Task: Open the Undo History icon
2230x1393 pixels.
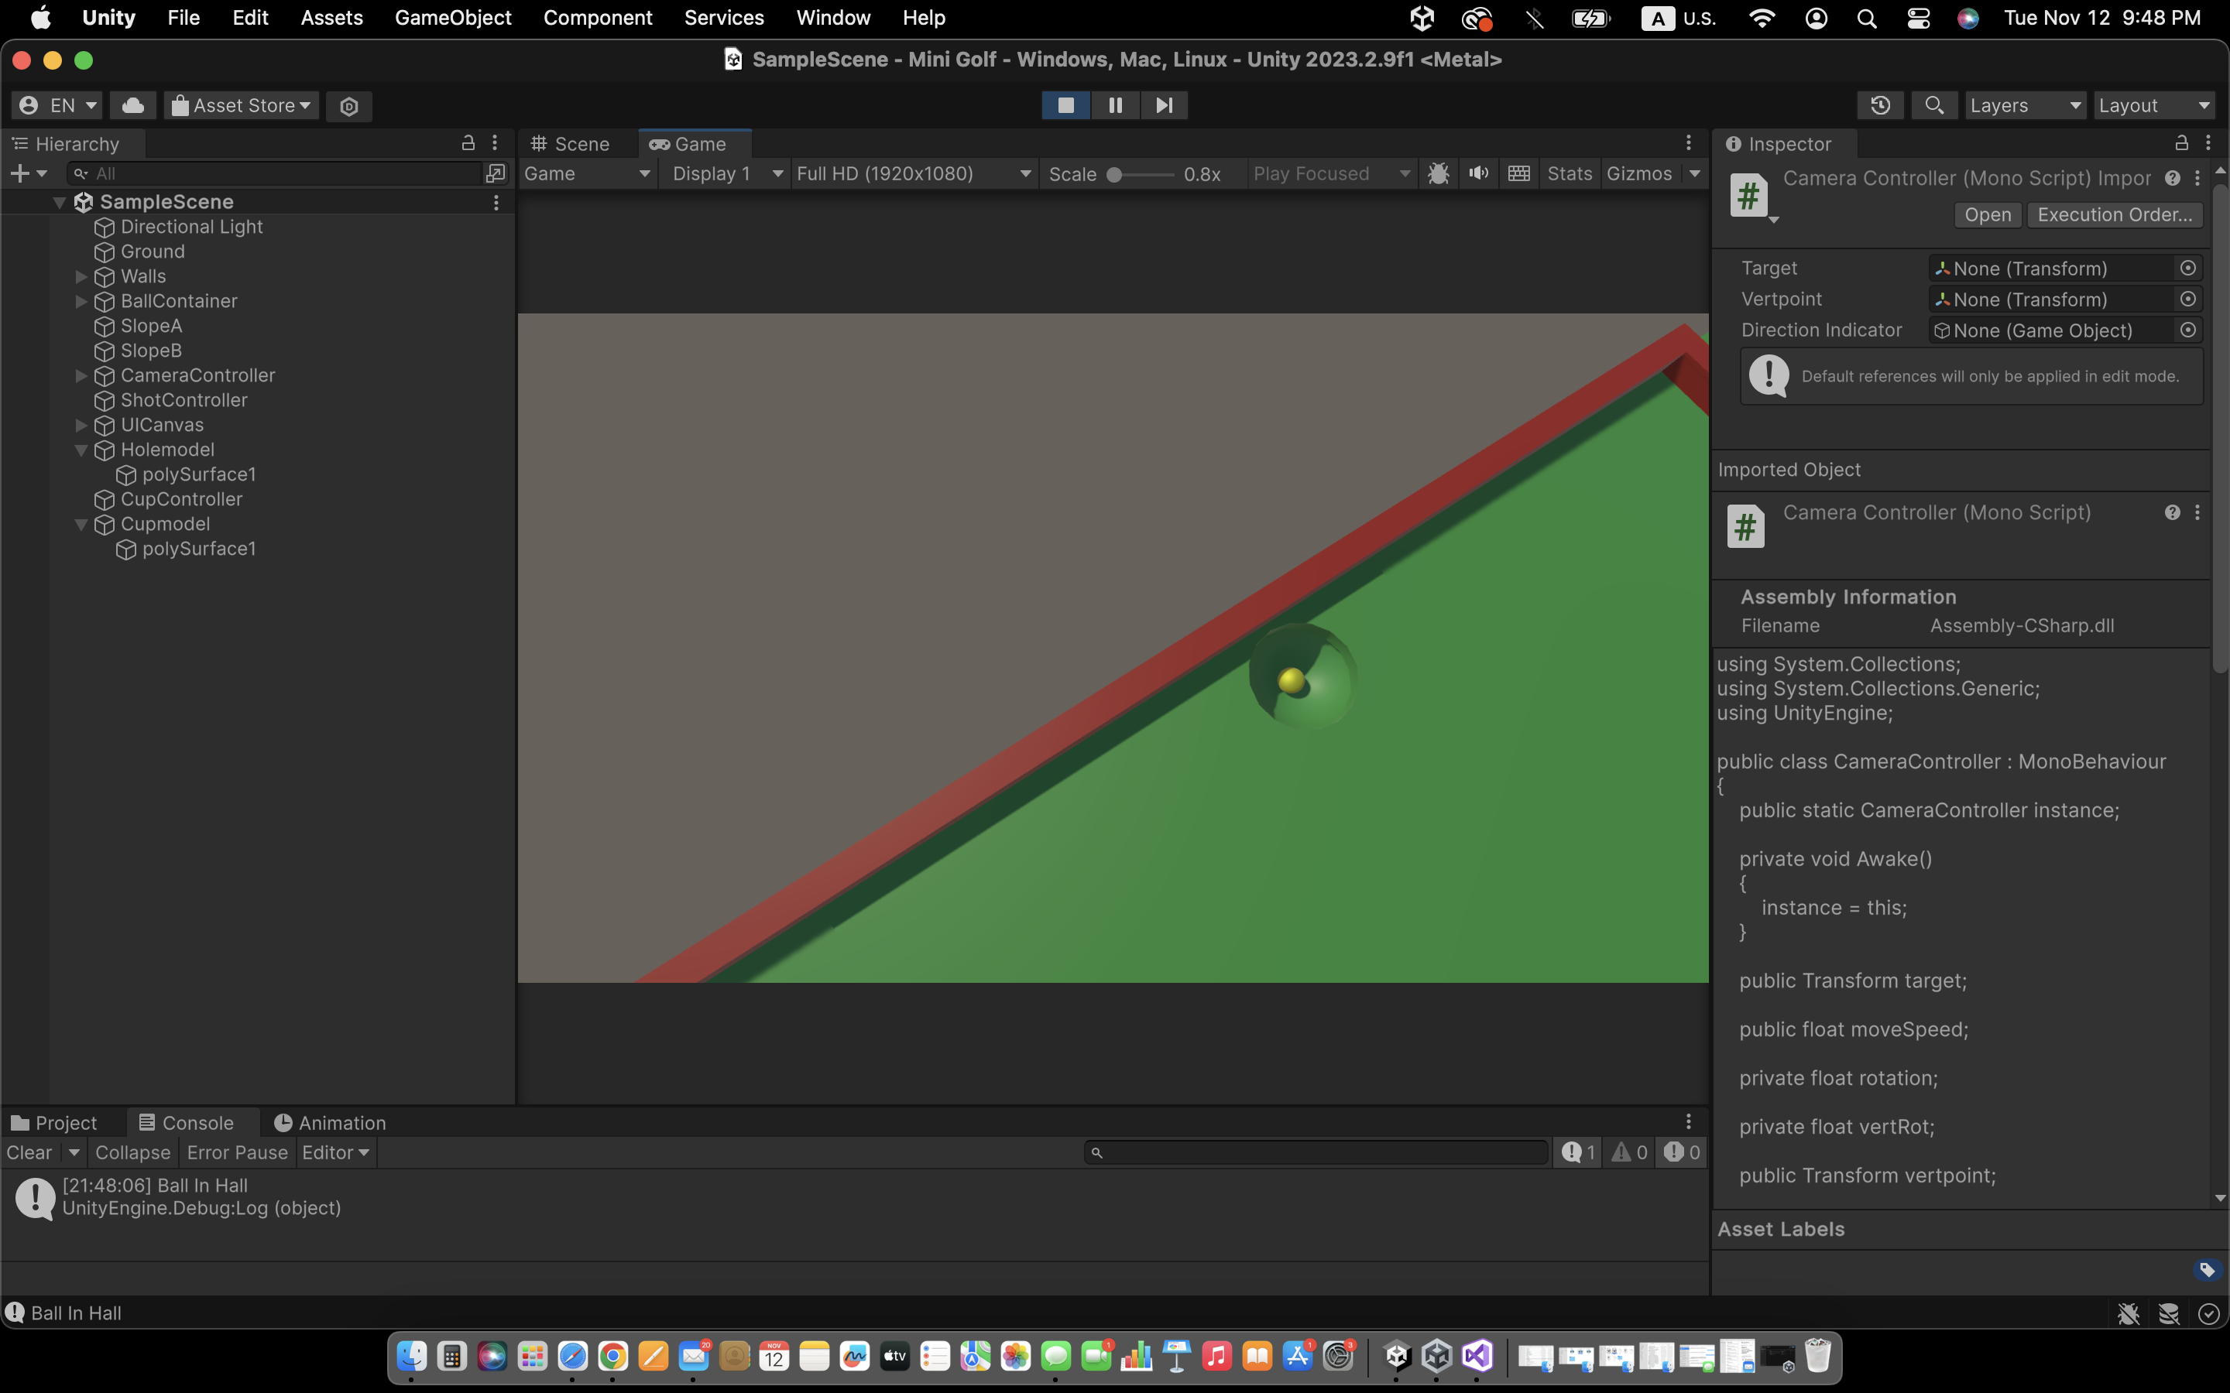Action: pos(1880,105)
